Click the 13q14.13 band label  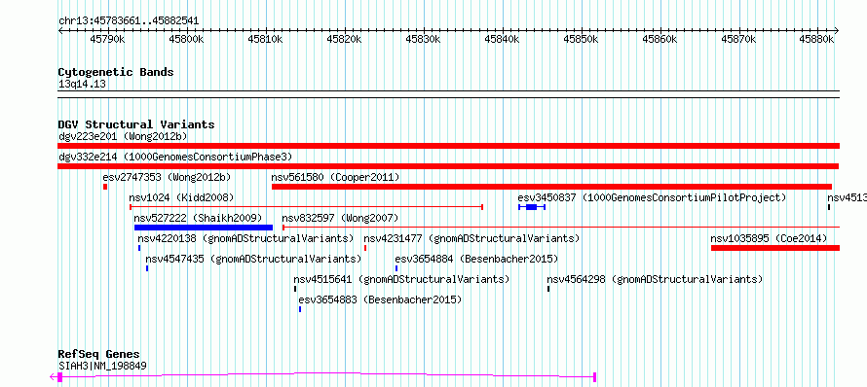coord(83,84)
